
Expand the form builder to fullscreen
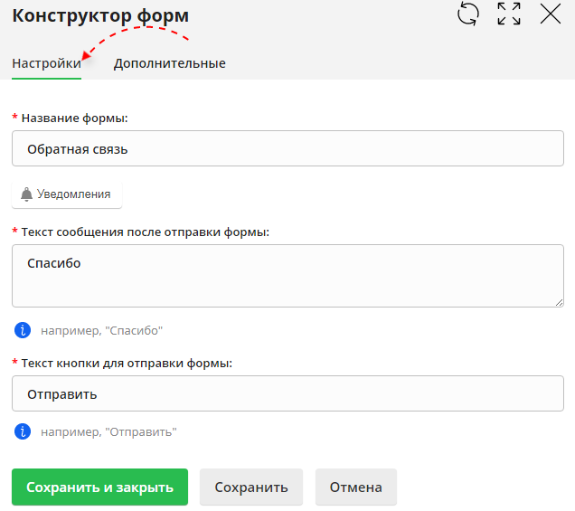coord(509,14)
